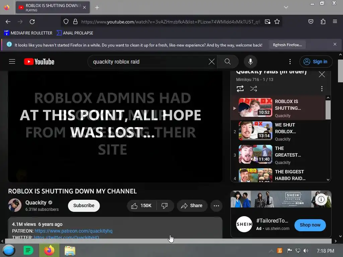This screenshot has height=257, width=343.
Task: Open network tray icon
Action: pyautogui.click(x=297, y=251)
